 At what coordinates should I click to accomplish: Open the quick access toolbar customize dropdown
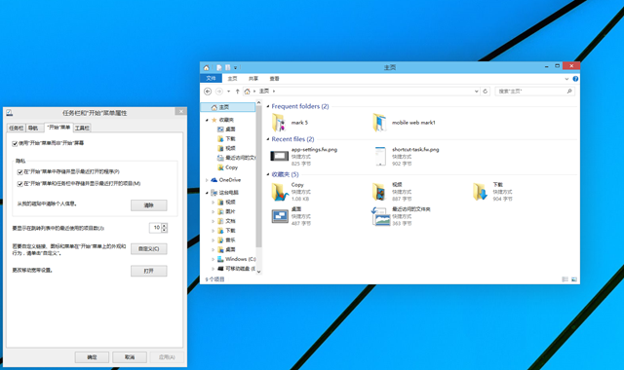point(235,68)
